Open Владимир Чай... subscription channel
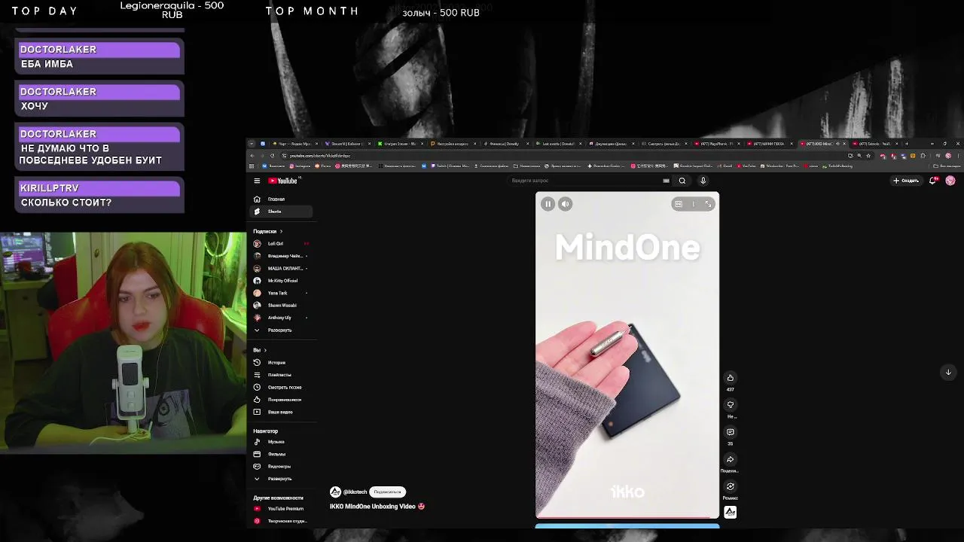This screenshot has height=542, width=964. point(280,256)
